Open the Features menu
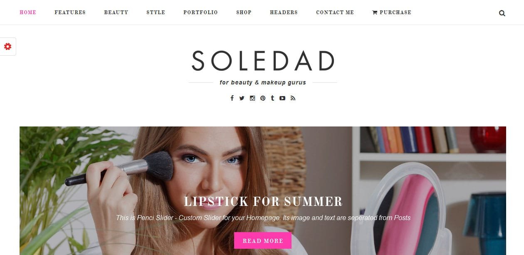The image size is (524, 255). (x=70, y=12)
